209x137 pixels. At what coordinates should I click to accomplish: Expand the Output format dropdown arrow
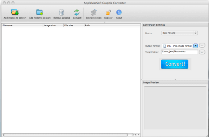coord(196,46)
